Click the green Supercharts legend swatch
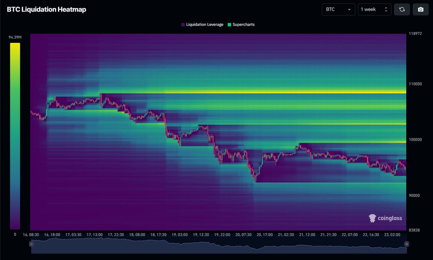 pyautogui.click(x=229, y=24)
